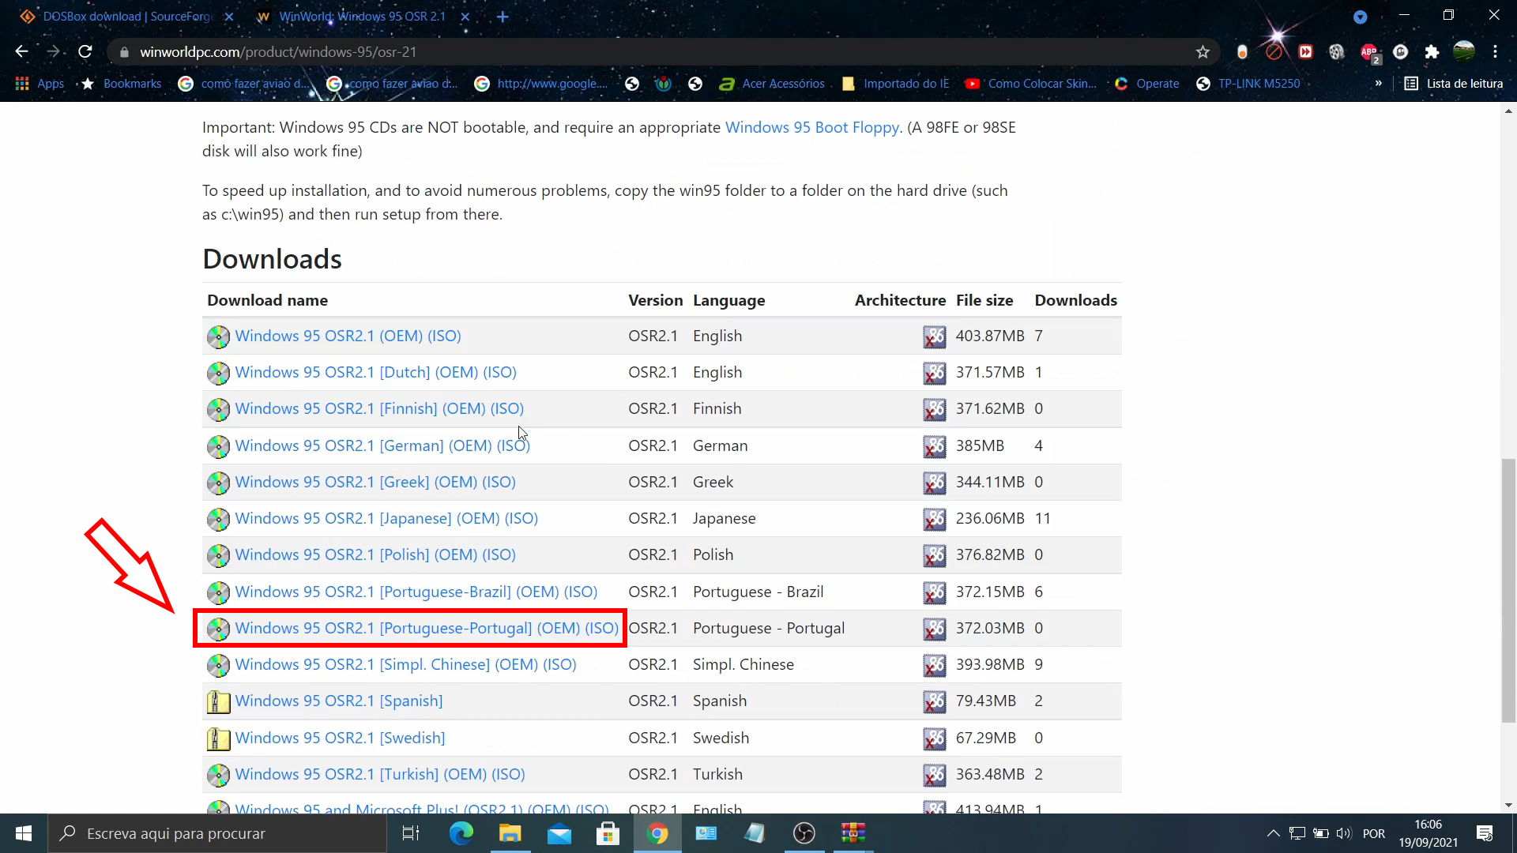Open the Bookmarks folder in bookmarks bar

(x=122, y=84)
